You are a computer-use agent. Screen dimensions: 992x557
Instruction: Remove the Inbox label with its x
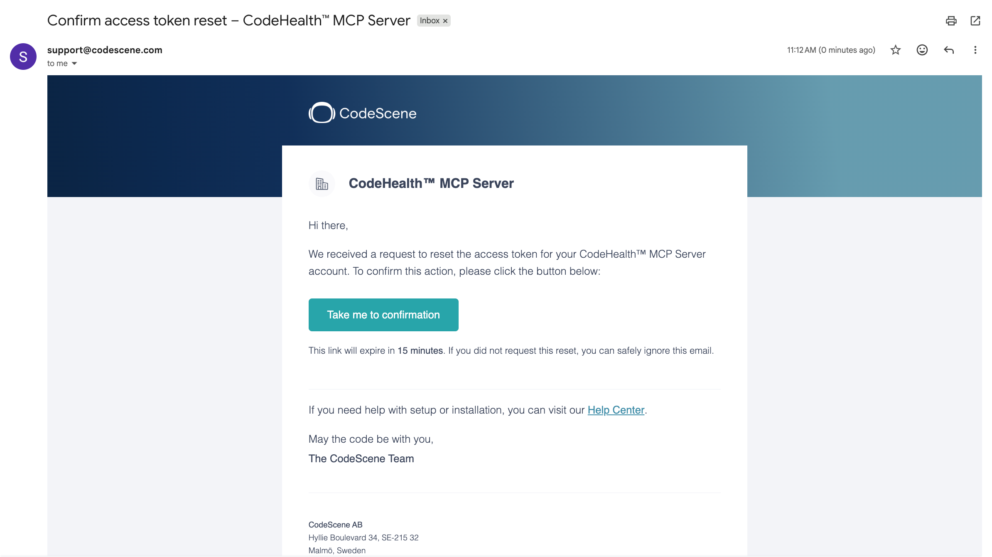[x=445, y=21]
